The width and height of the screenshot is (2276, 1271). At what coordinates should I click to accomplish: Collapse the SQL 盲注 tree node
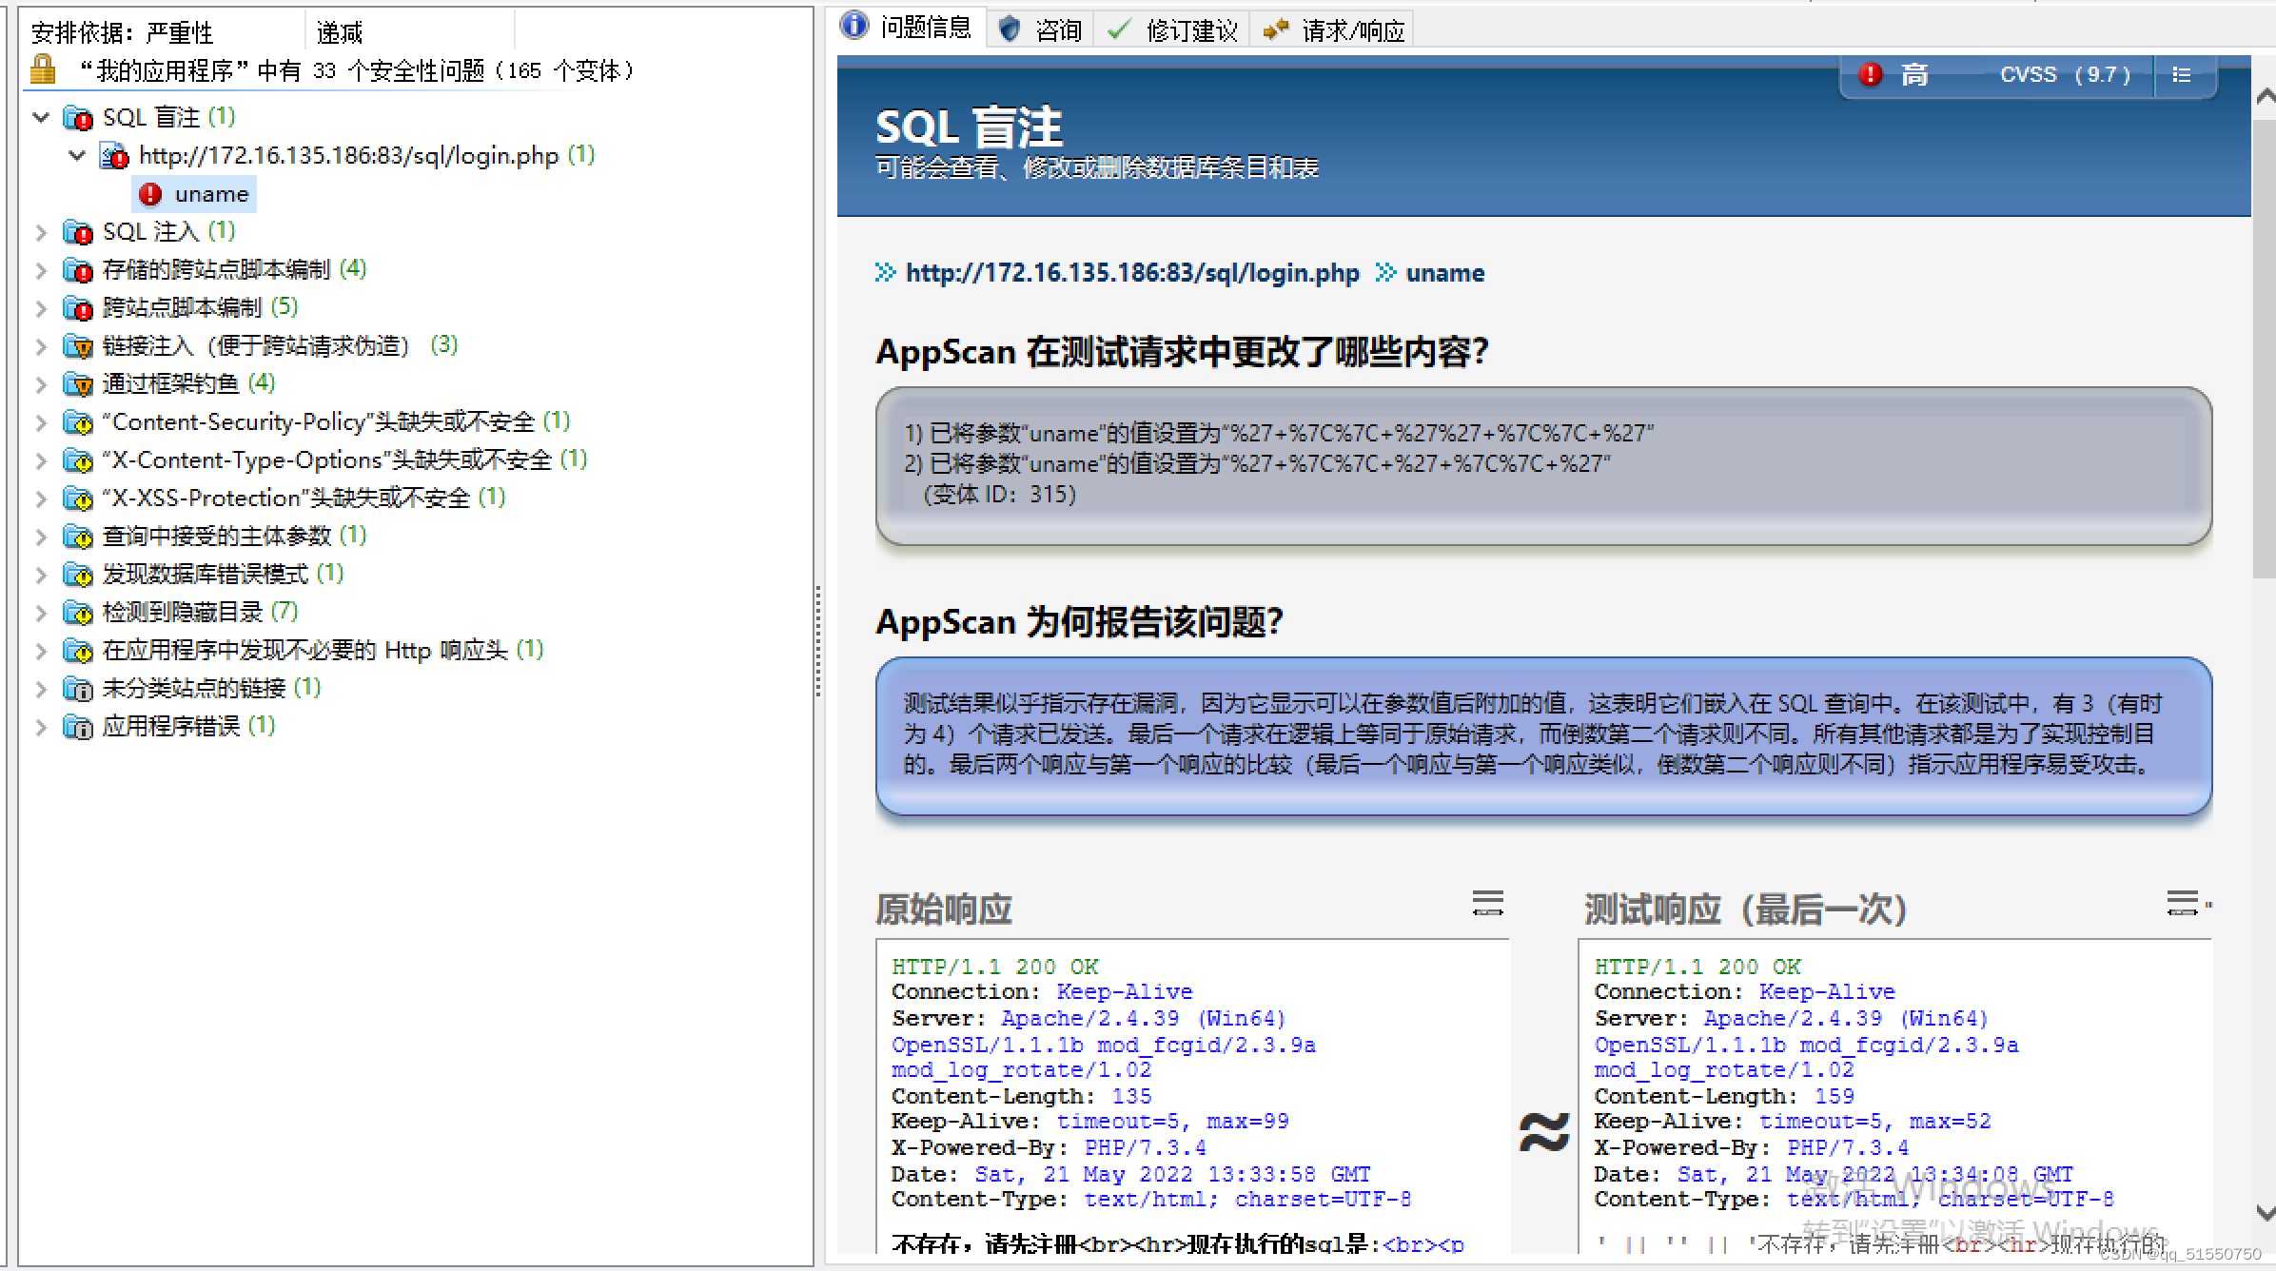point(41,118)
